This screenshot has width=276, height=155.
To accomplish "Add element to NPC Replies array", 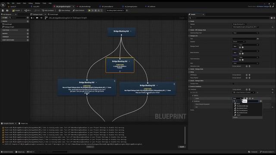I will pos(247,75).
